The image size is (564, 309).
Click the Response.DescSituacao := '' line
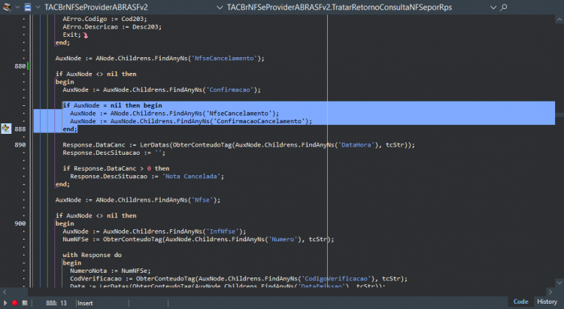tap(114, 153)
